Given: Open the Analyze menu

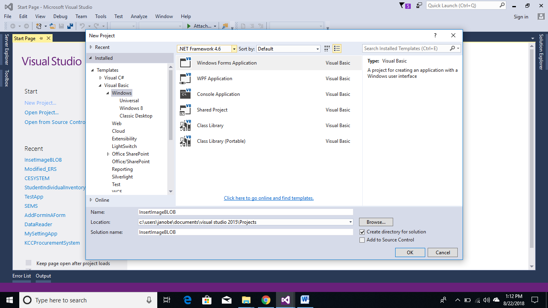Looking at the screenshot, I should coord(139,16).
